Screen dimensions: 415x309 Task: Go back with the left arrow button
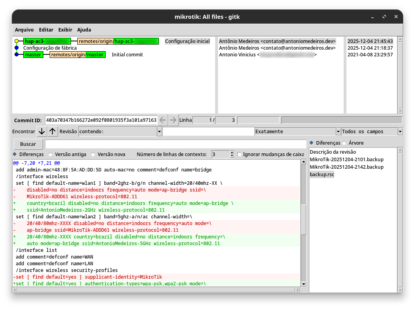(x=163, y=120)
